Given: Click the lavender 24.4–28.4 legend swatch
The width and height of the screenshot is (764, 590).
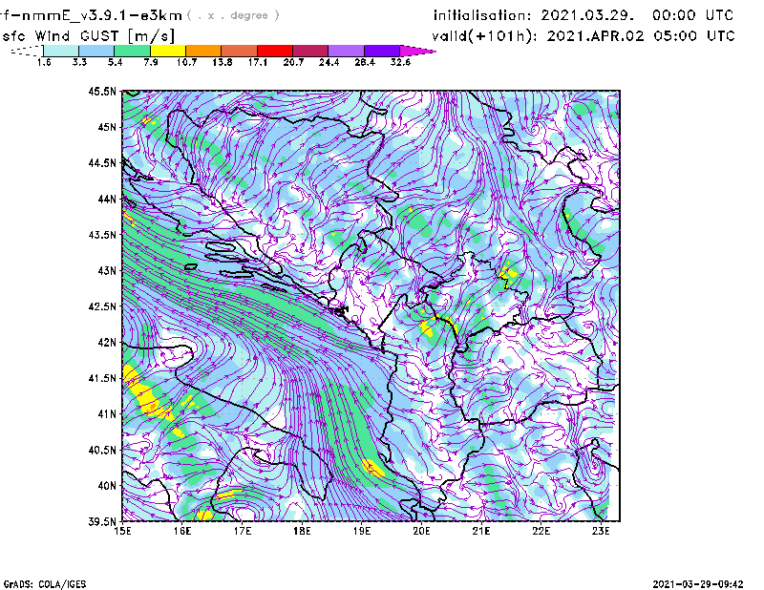Looking at the screenshot, I should point(347,51).
